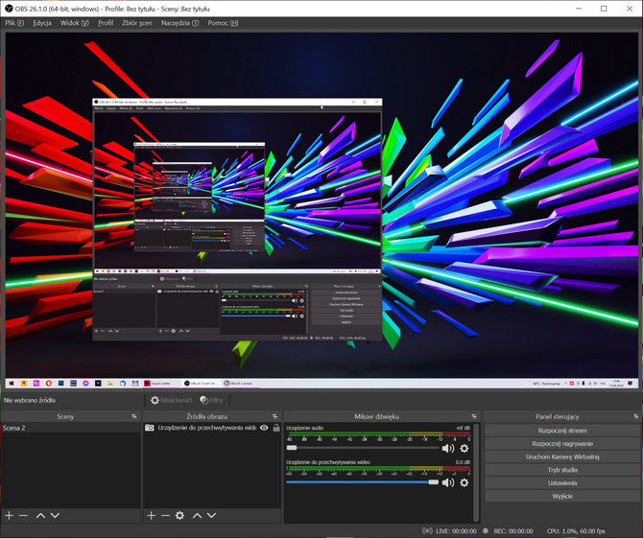This screenshot has height=538, width=643.
Task: Click the 'LIVE: 00:00:00' status text
Action: pyautogui.click(x=456, y=530)
